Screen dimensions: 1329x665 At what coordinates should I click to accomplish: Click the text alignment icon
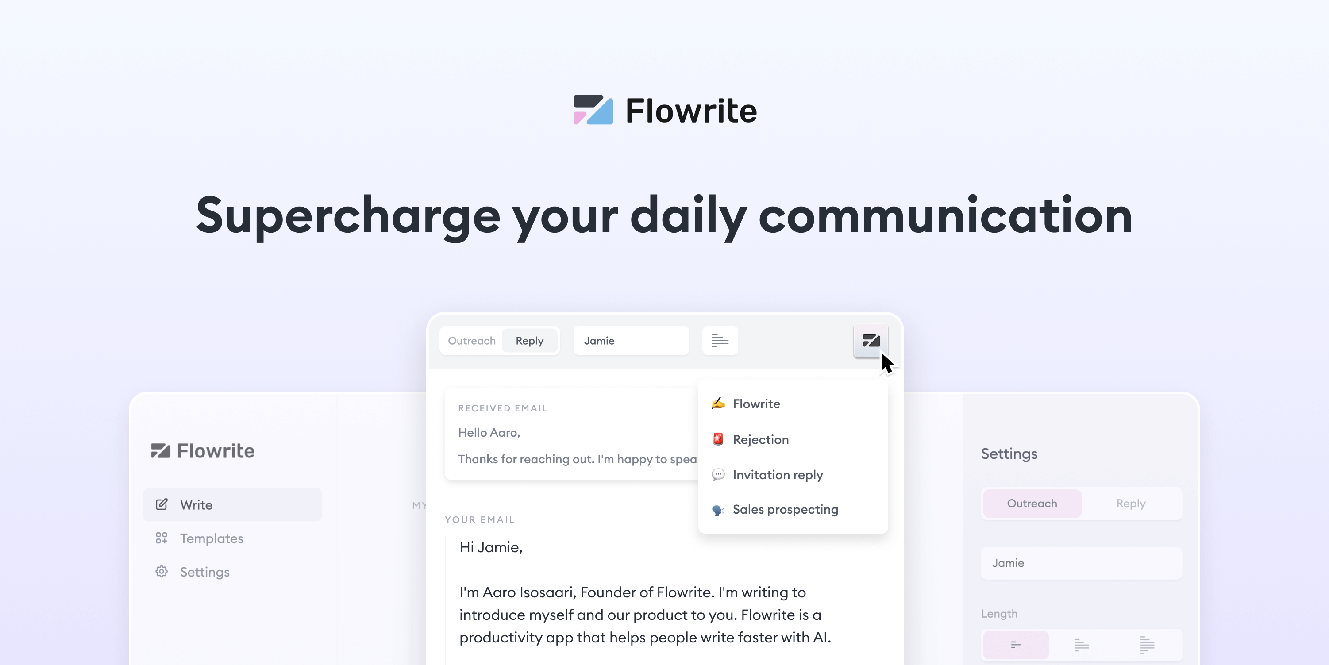coord(719,340)
